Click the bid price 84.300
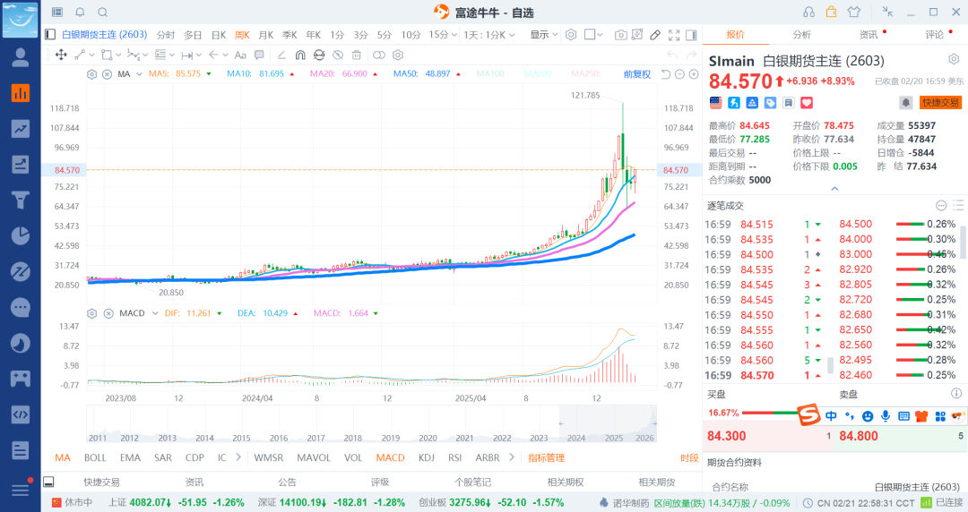 [727, 436]
